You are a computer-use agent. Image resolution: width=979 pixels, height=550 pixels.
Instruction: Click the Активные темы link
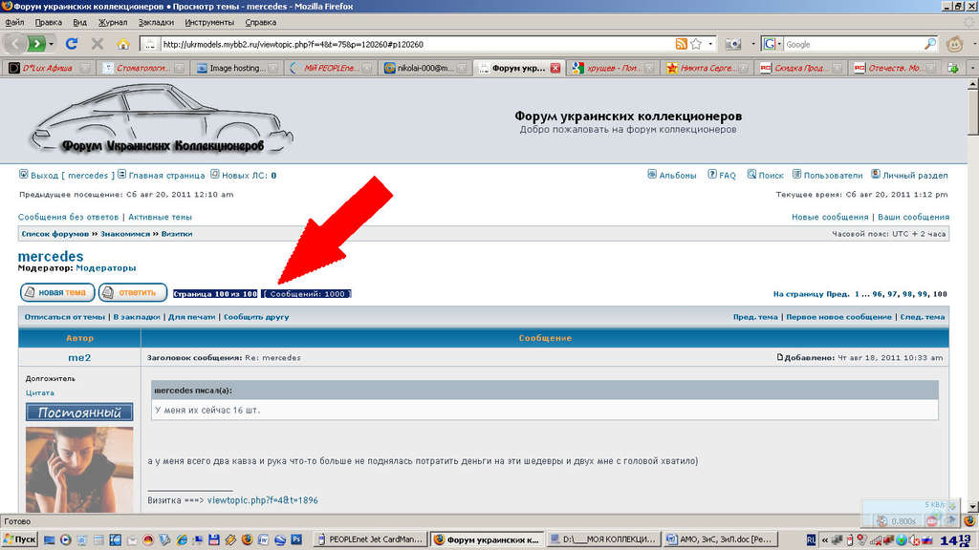coord(160,217)
